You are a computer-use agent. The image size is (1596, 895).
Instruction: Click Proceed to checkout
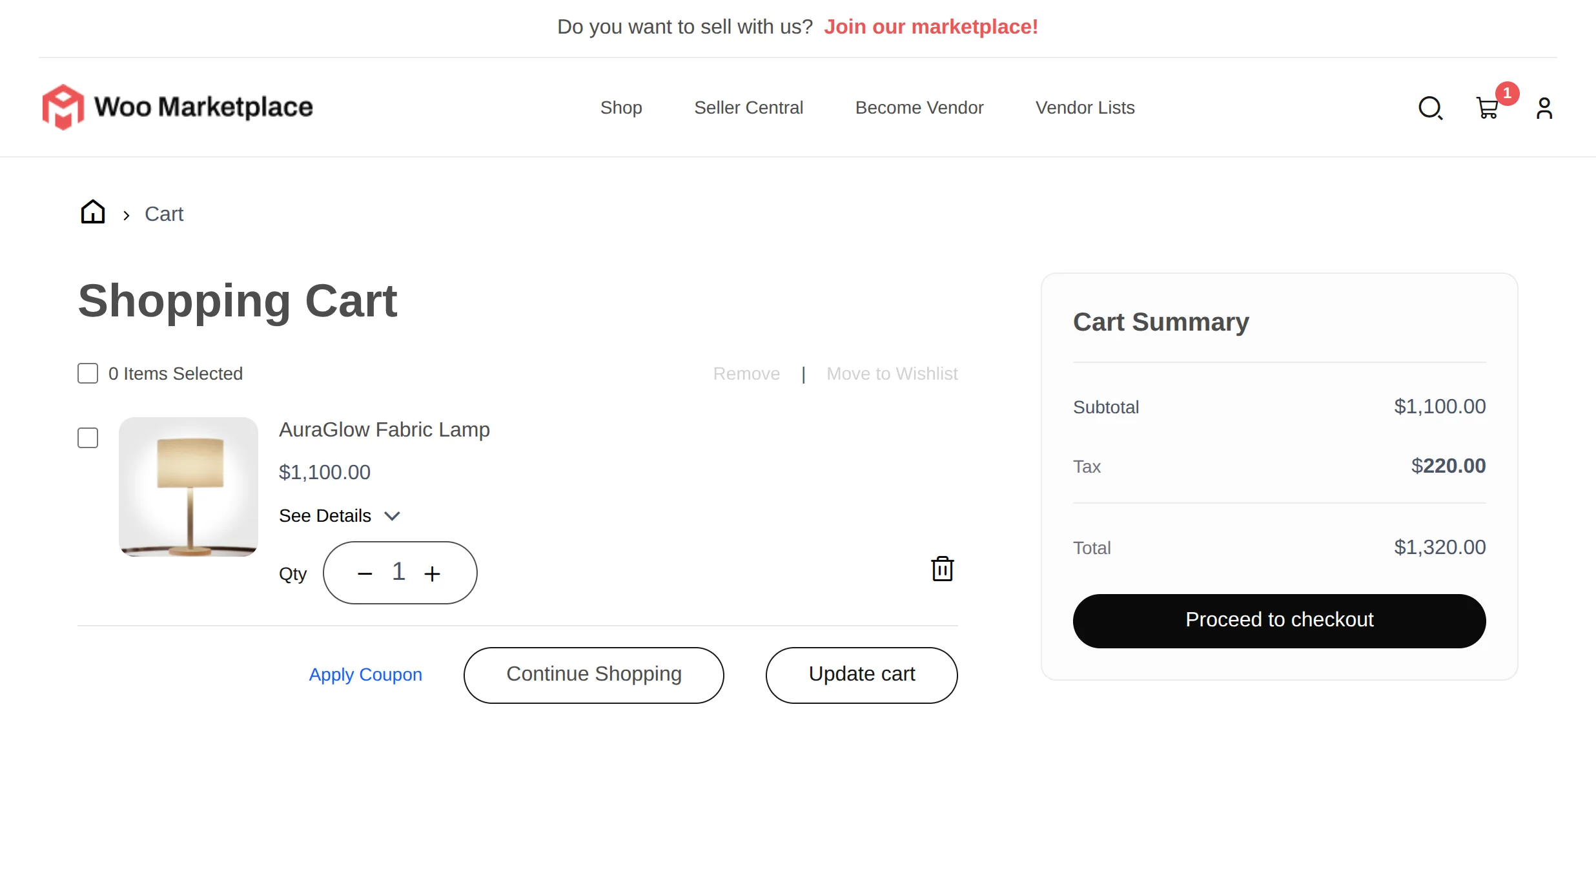pos(1278,620)
